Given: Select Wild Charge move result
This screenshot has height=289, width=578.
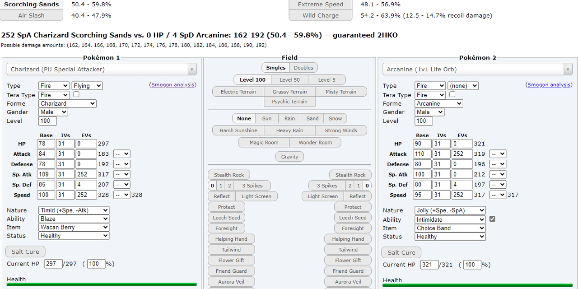Looking at the screenshot, I should click(320, 15).
